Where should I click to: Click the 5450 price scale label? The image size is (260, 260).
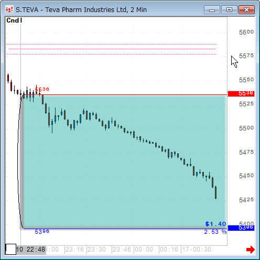246,176
